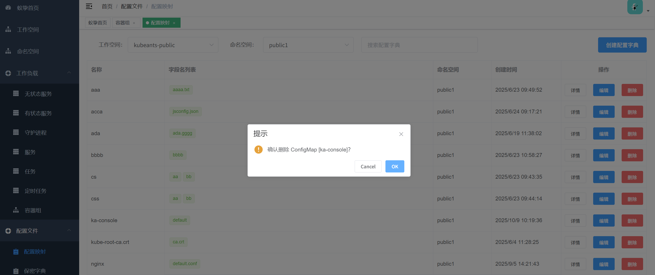Click the warning icon in the dialog
655x275 pixels.
point(258,149)
